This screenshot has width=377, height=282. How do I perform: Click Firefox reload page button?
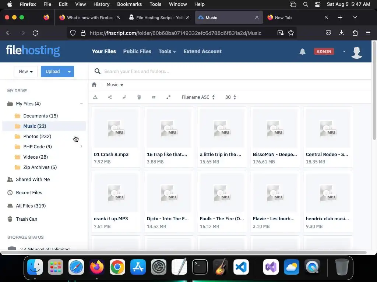tap(35, 33)
